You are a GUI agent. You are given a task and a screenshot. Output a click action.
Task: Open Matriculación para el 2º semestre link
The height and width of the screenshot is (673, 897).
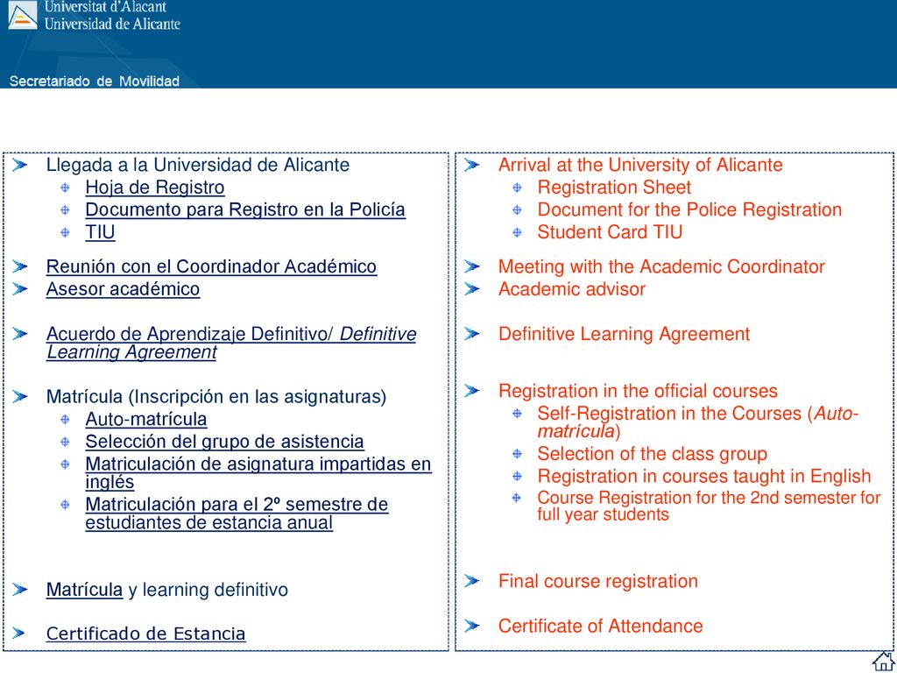pos(237,514)
